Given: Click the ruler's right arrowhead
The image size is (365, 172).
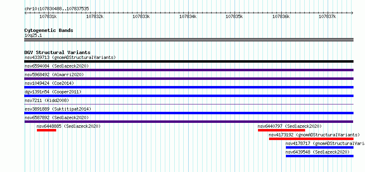Looking at the screenshot, I should pos(352,13).
